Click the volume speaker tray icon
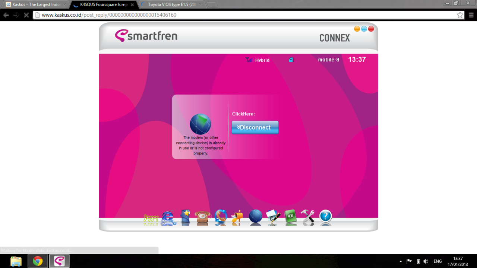This screenshot has width=477, height=268. coord(426,261)
